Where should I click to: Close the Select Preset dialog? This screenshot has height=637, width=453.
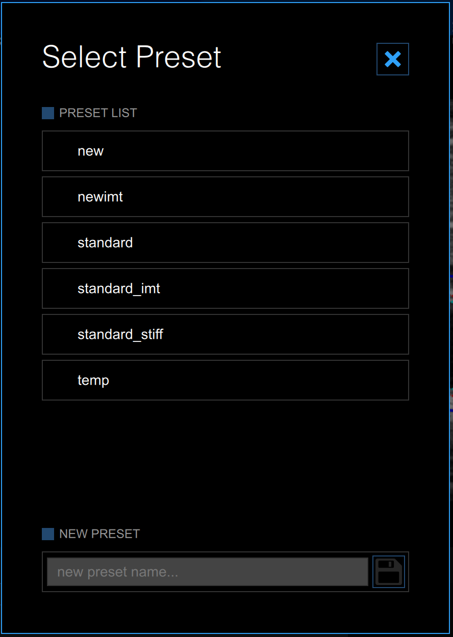pos(392,59)
